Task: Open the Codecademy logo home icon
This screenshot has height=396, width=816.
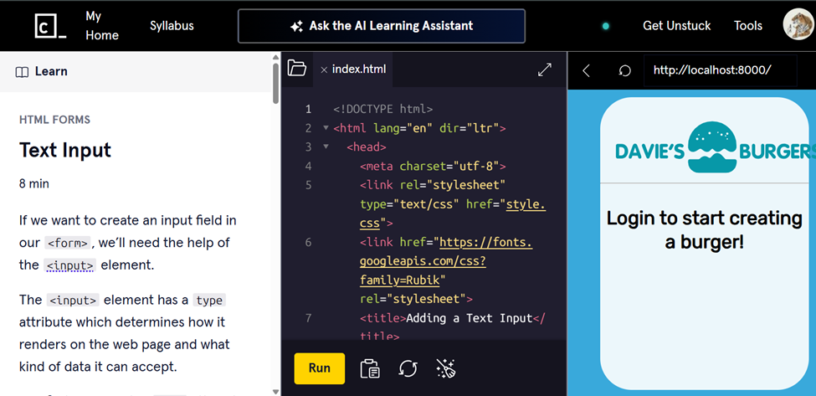Action: pyautogui.click(x=50, y=25)
